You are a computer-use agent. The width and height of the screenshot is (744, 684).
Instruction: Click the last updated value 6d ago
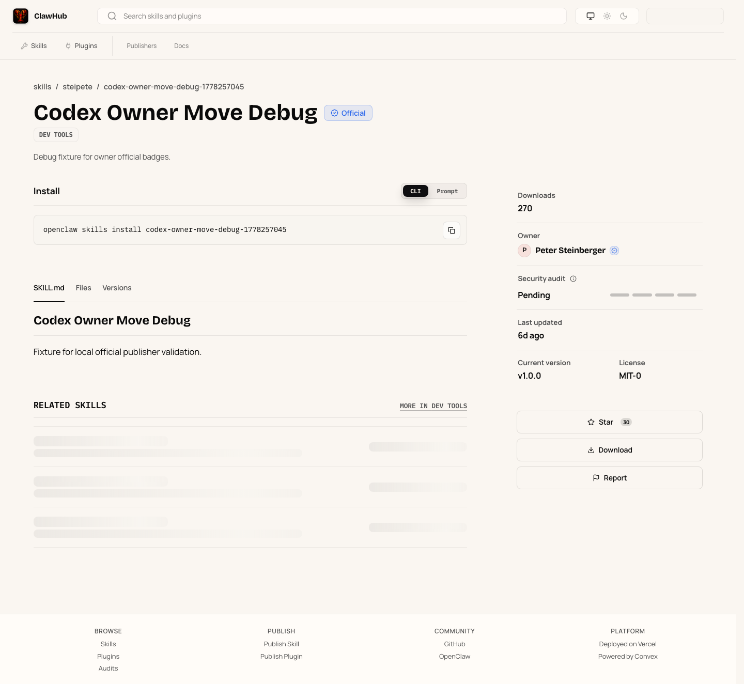[x=531, y=336]
